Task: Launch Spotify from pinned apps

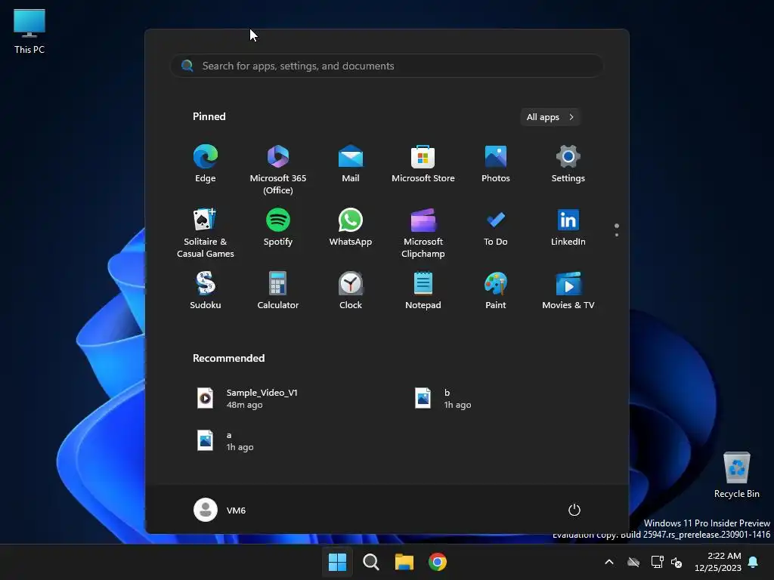Action: [278, 227]
